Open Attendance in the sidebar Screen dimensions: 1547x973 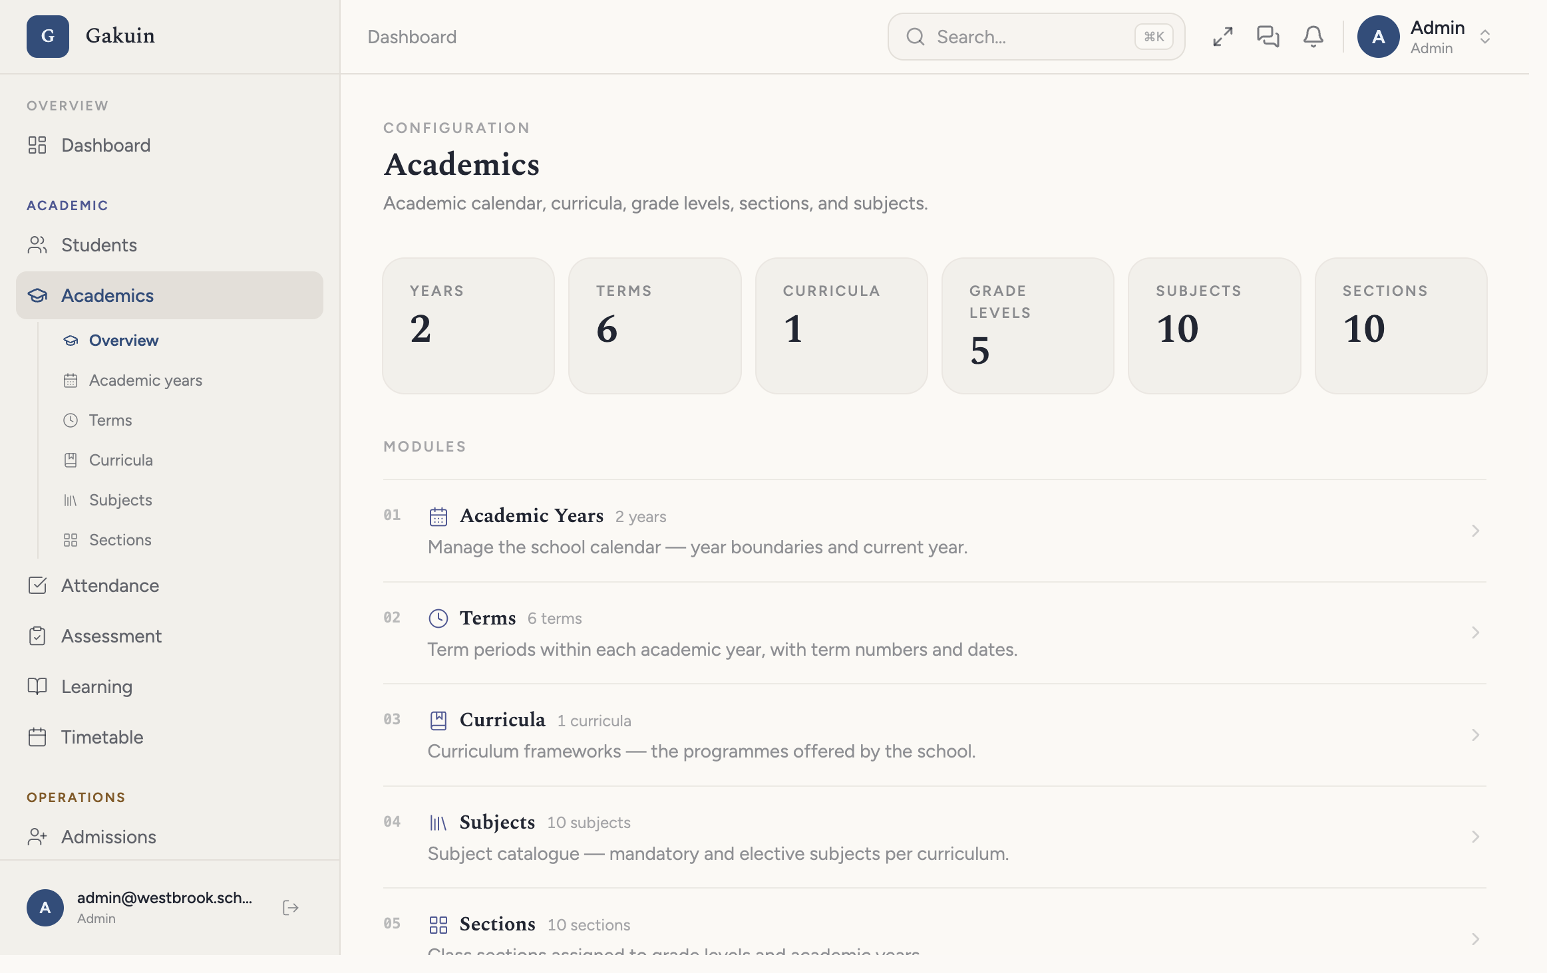point(170,585)
